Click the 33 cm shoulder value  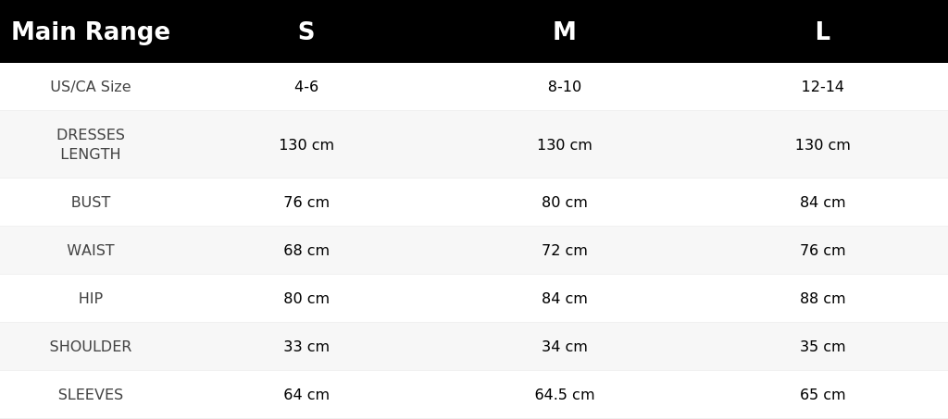[x=306, y=347]
